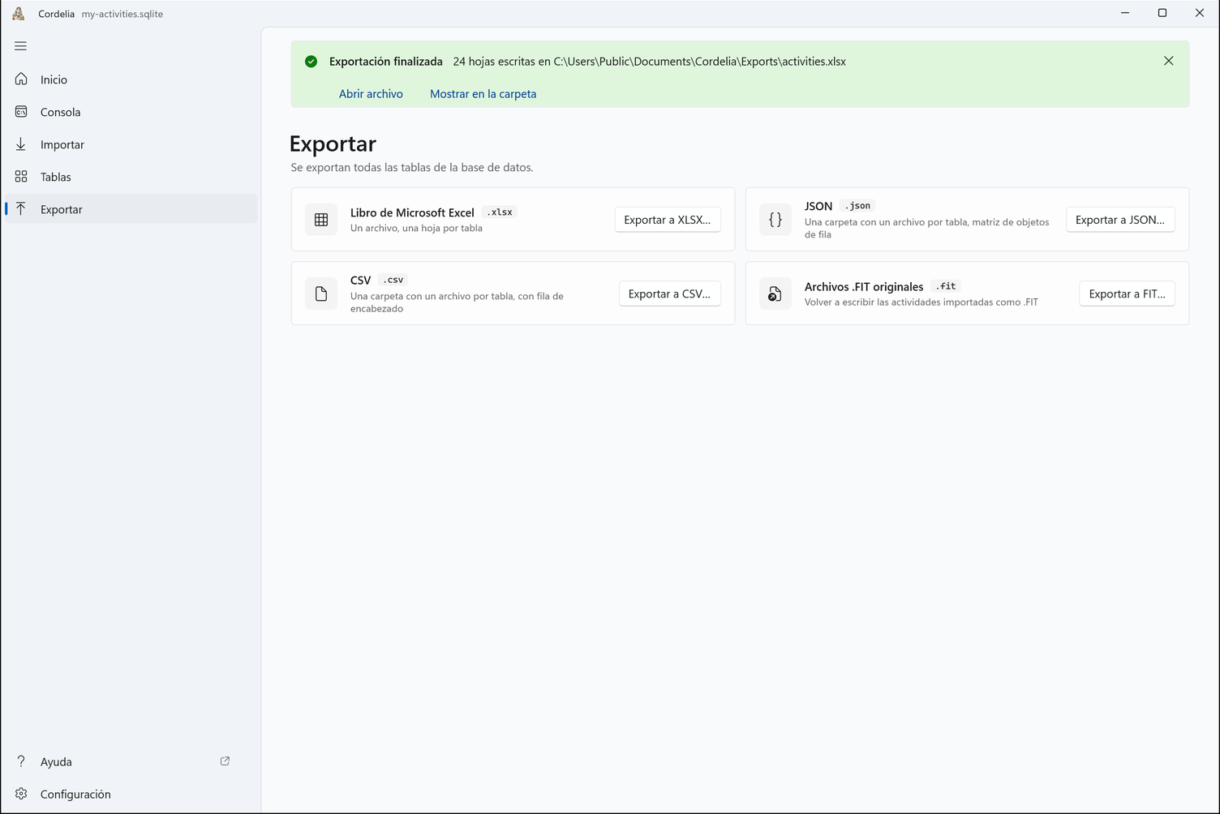
Task: Open exported file via Abrir archivo
Action: (371, 94)
